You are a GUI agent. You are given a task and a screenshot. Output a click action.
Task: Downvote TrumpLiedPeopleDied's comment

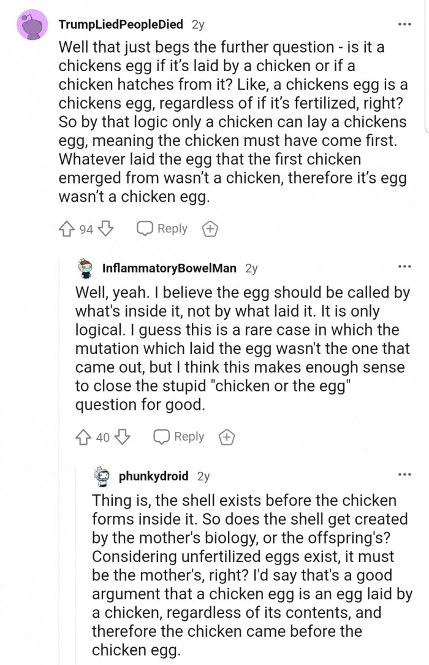click(107, 229)
